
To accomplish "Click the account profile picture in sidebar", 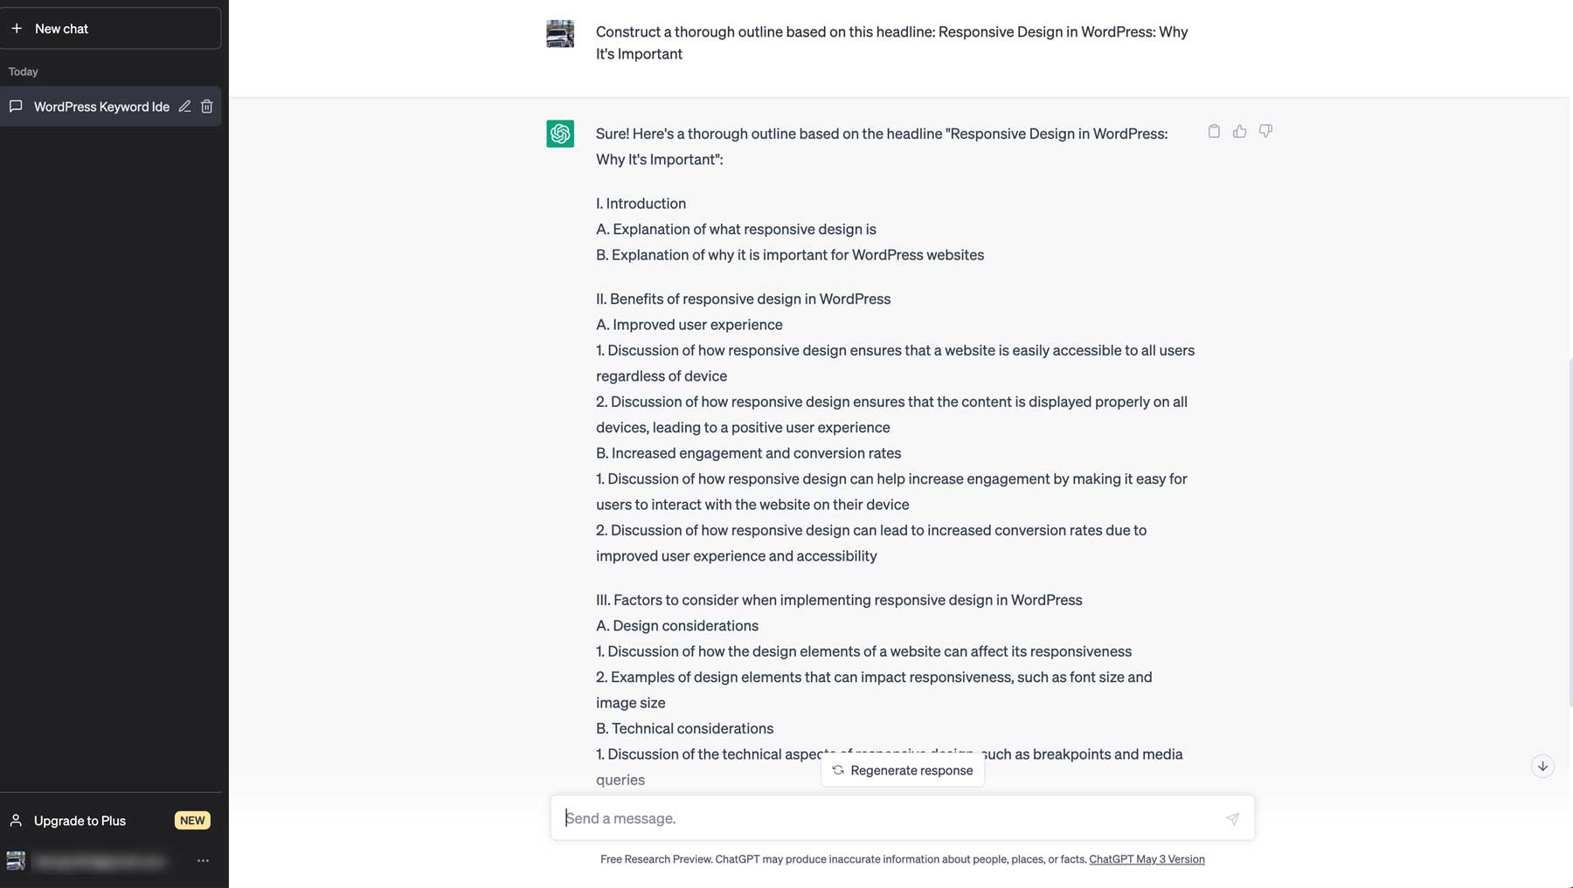I will click(16, 861).
